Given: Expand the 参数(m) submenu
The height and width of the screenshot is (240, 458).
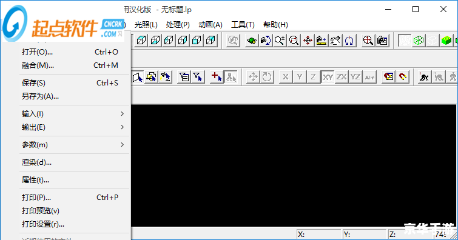Looking at the screenshot, I should [x=74, y=145].
